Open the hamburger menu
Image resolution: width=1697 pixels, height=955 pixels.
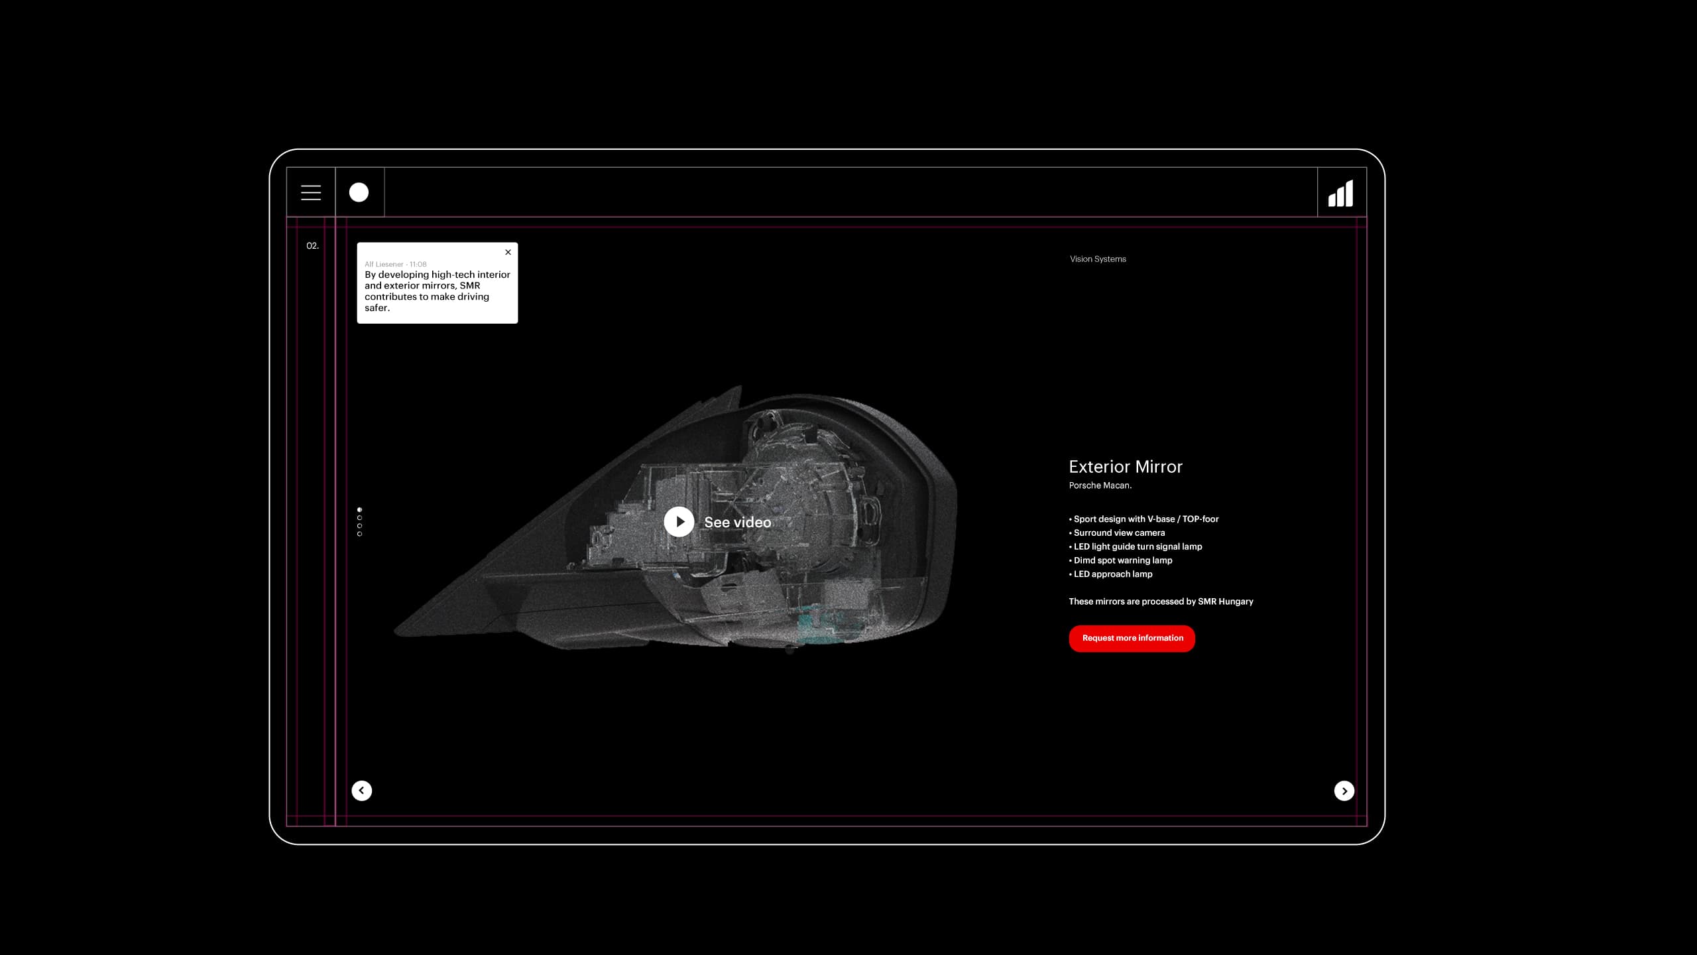click(311, 192)
